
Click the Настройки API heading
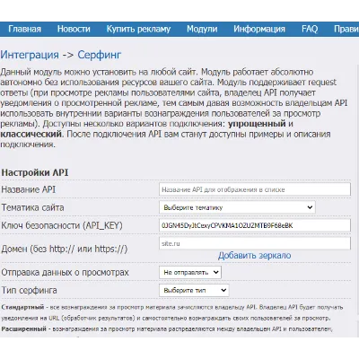click(x=35, y=172)
